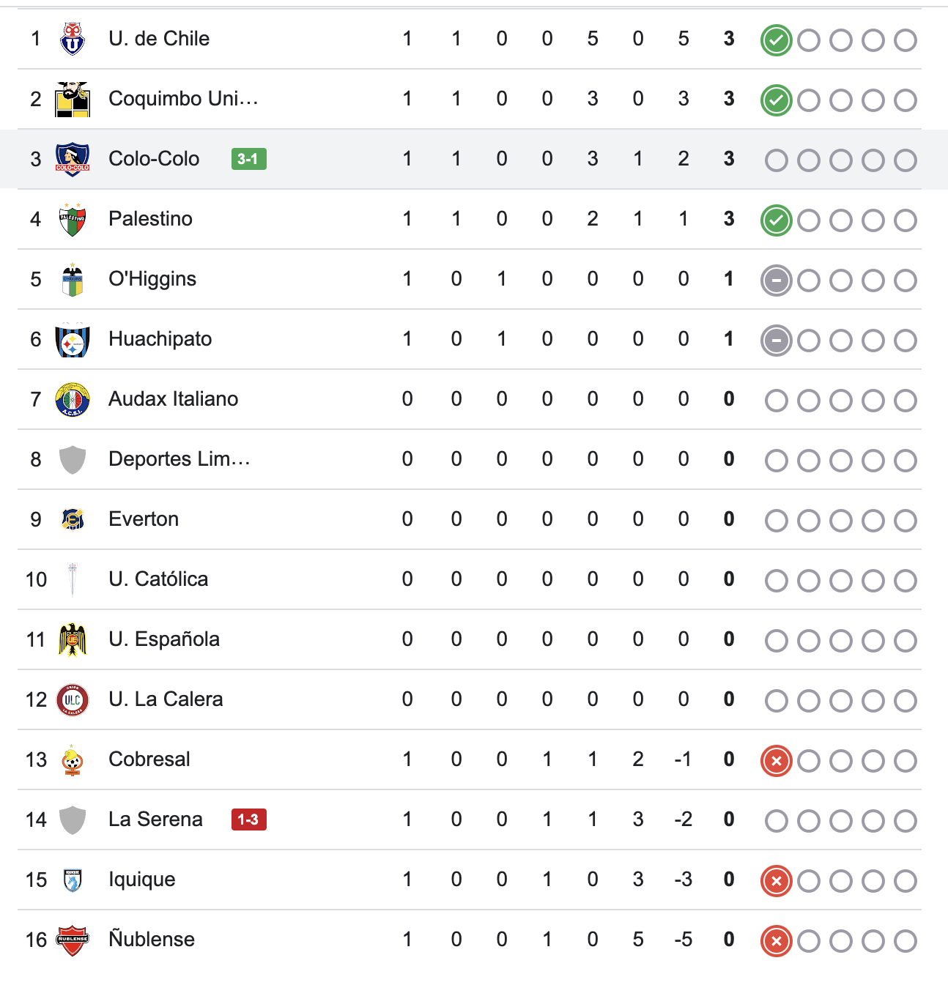Click O'Higgins' grey draw indicator
The height and width of the screenshot is (996, 948).
777,280
